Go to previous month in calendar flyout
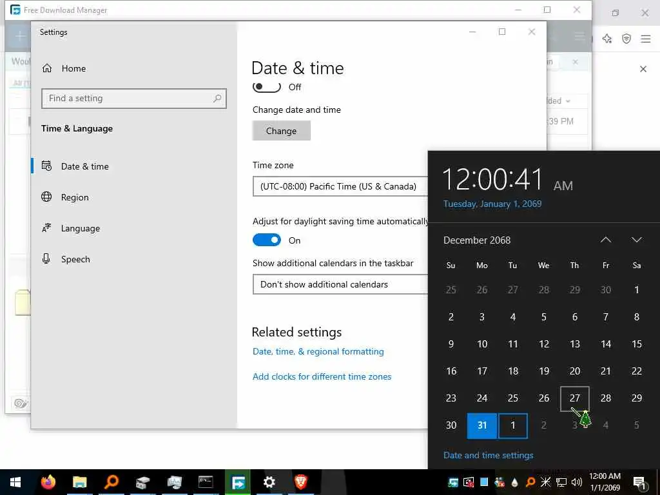Image resolution: width=660 pixels, height=495 pixels. click(606, 240)
